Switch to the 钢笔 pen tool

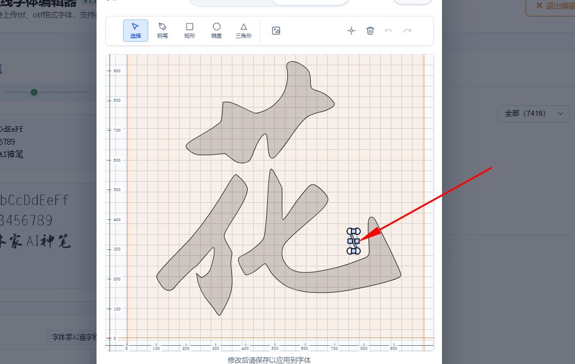coord(162,31)
